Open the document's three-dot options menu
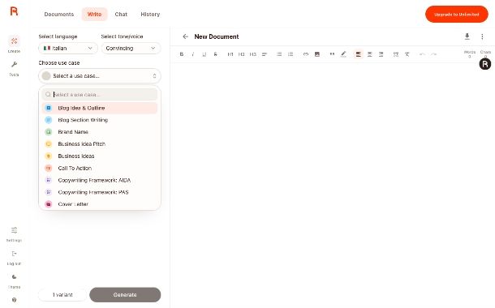This screenshot has height=308, width=495. (x=482, y=36)
